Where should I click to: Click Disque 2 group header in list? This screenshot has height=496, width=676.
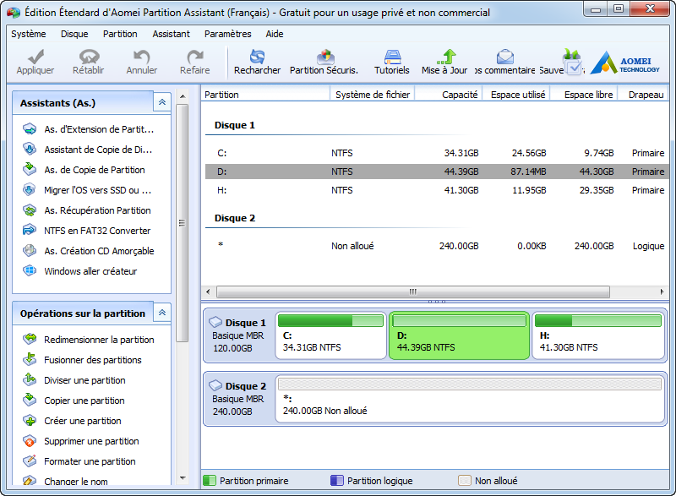[x=235, y=219]
